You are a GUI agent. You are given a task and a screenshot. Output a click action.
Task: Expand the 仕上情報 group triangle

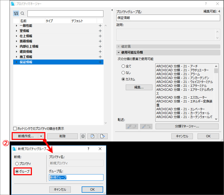pyautogui.click(x=17, y=36)
